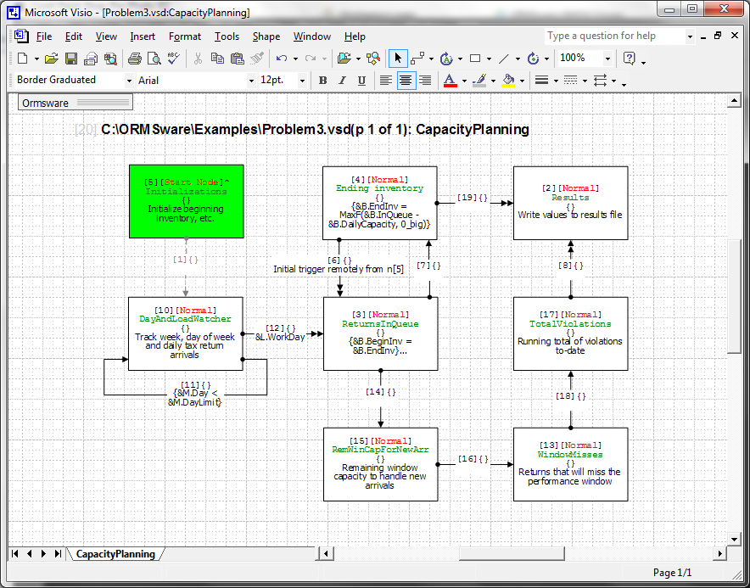Open the 100% zoom dropdown

click(607, 59)
